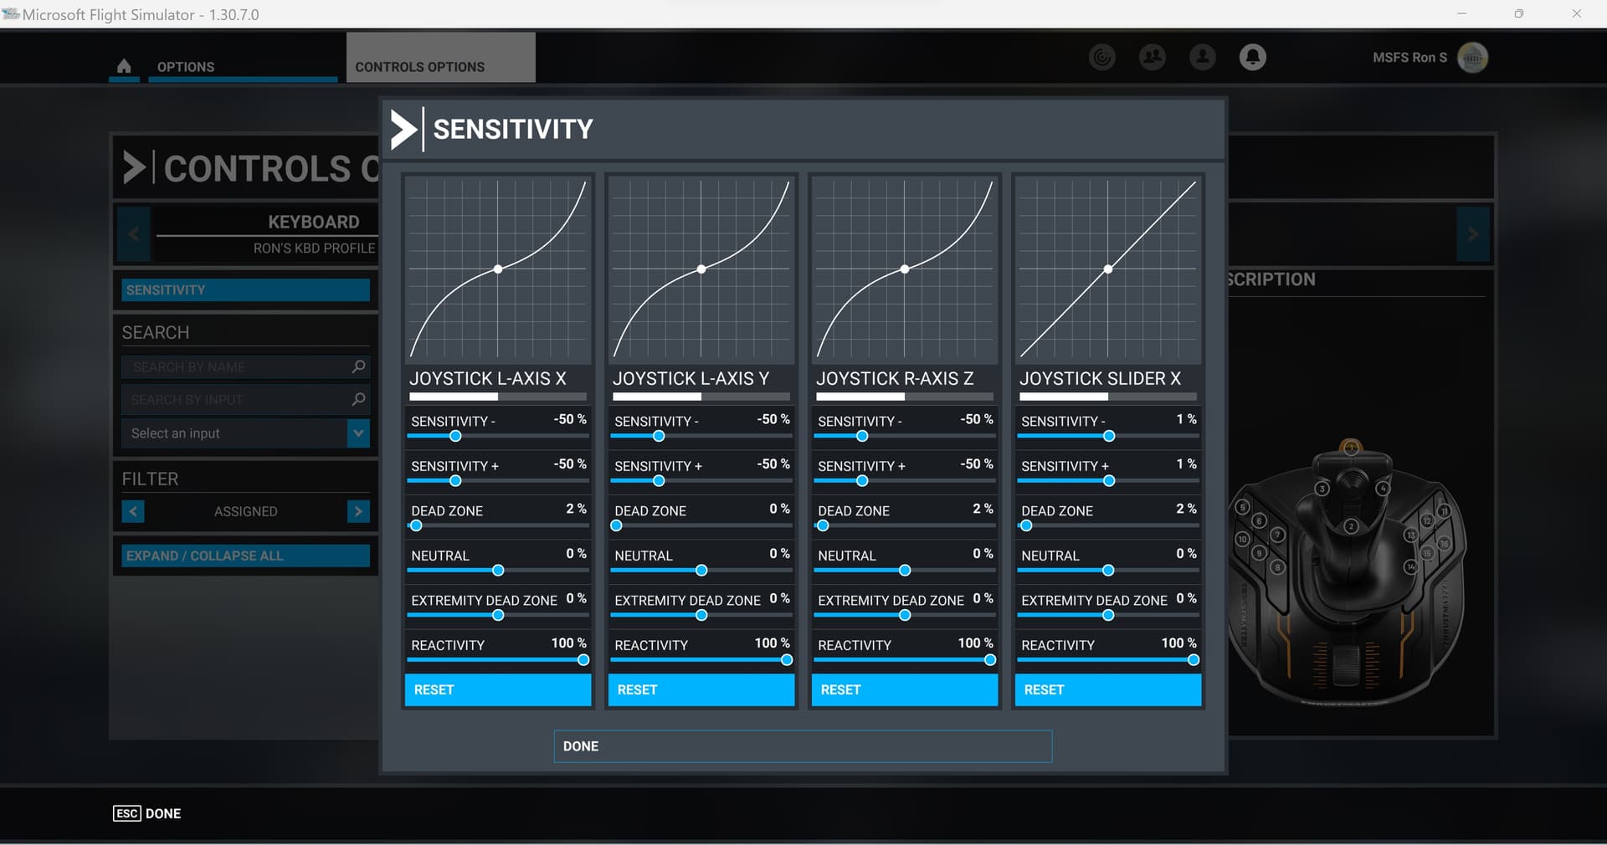The width and height of the screenshot is (1607, 845).
Task: Open the notifications bell icon
Action: point(1252,57)
